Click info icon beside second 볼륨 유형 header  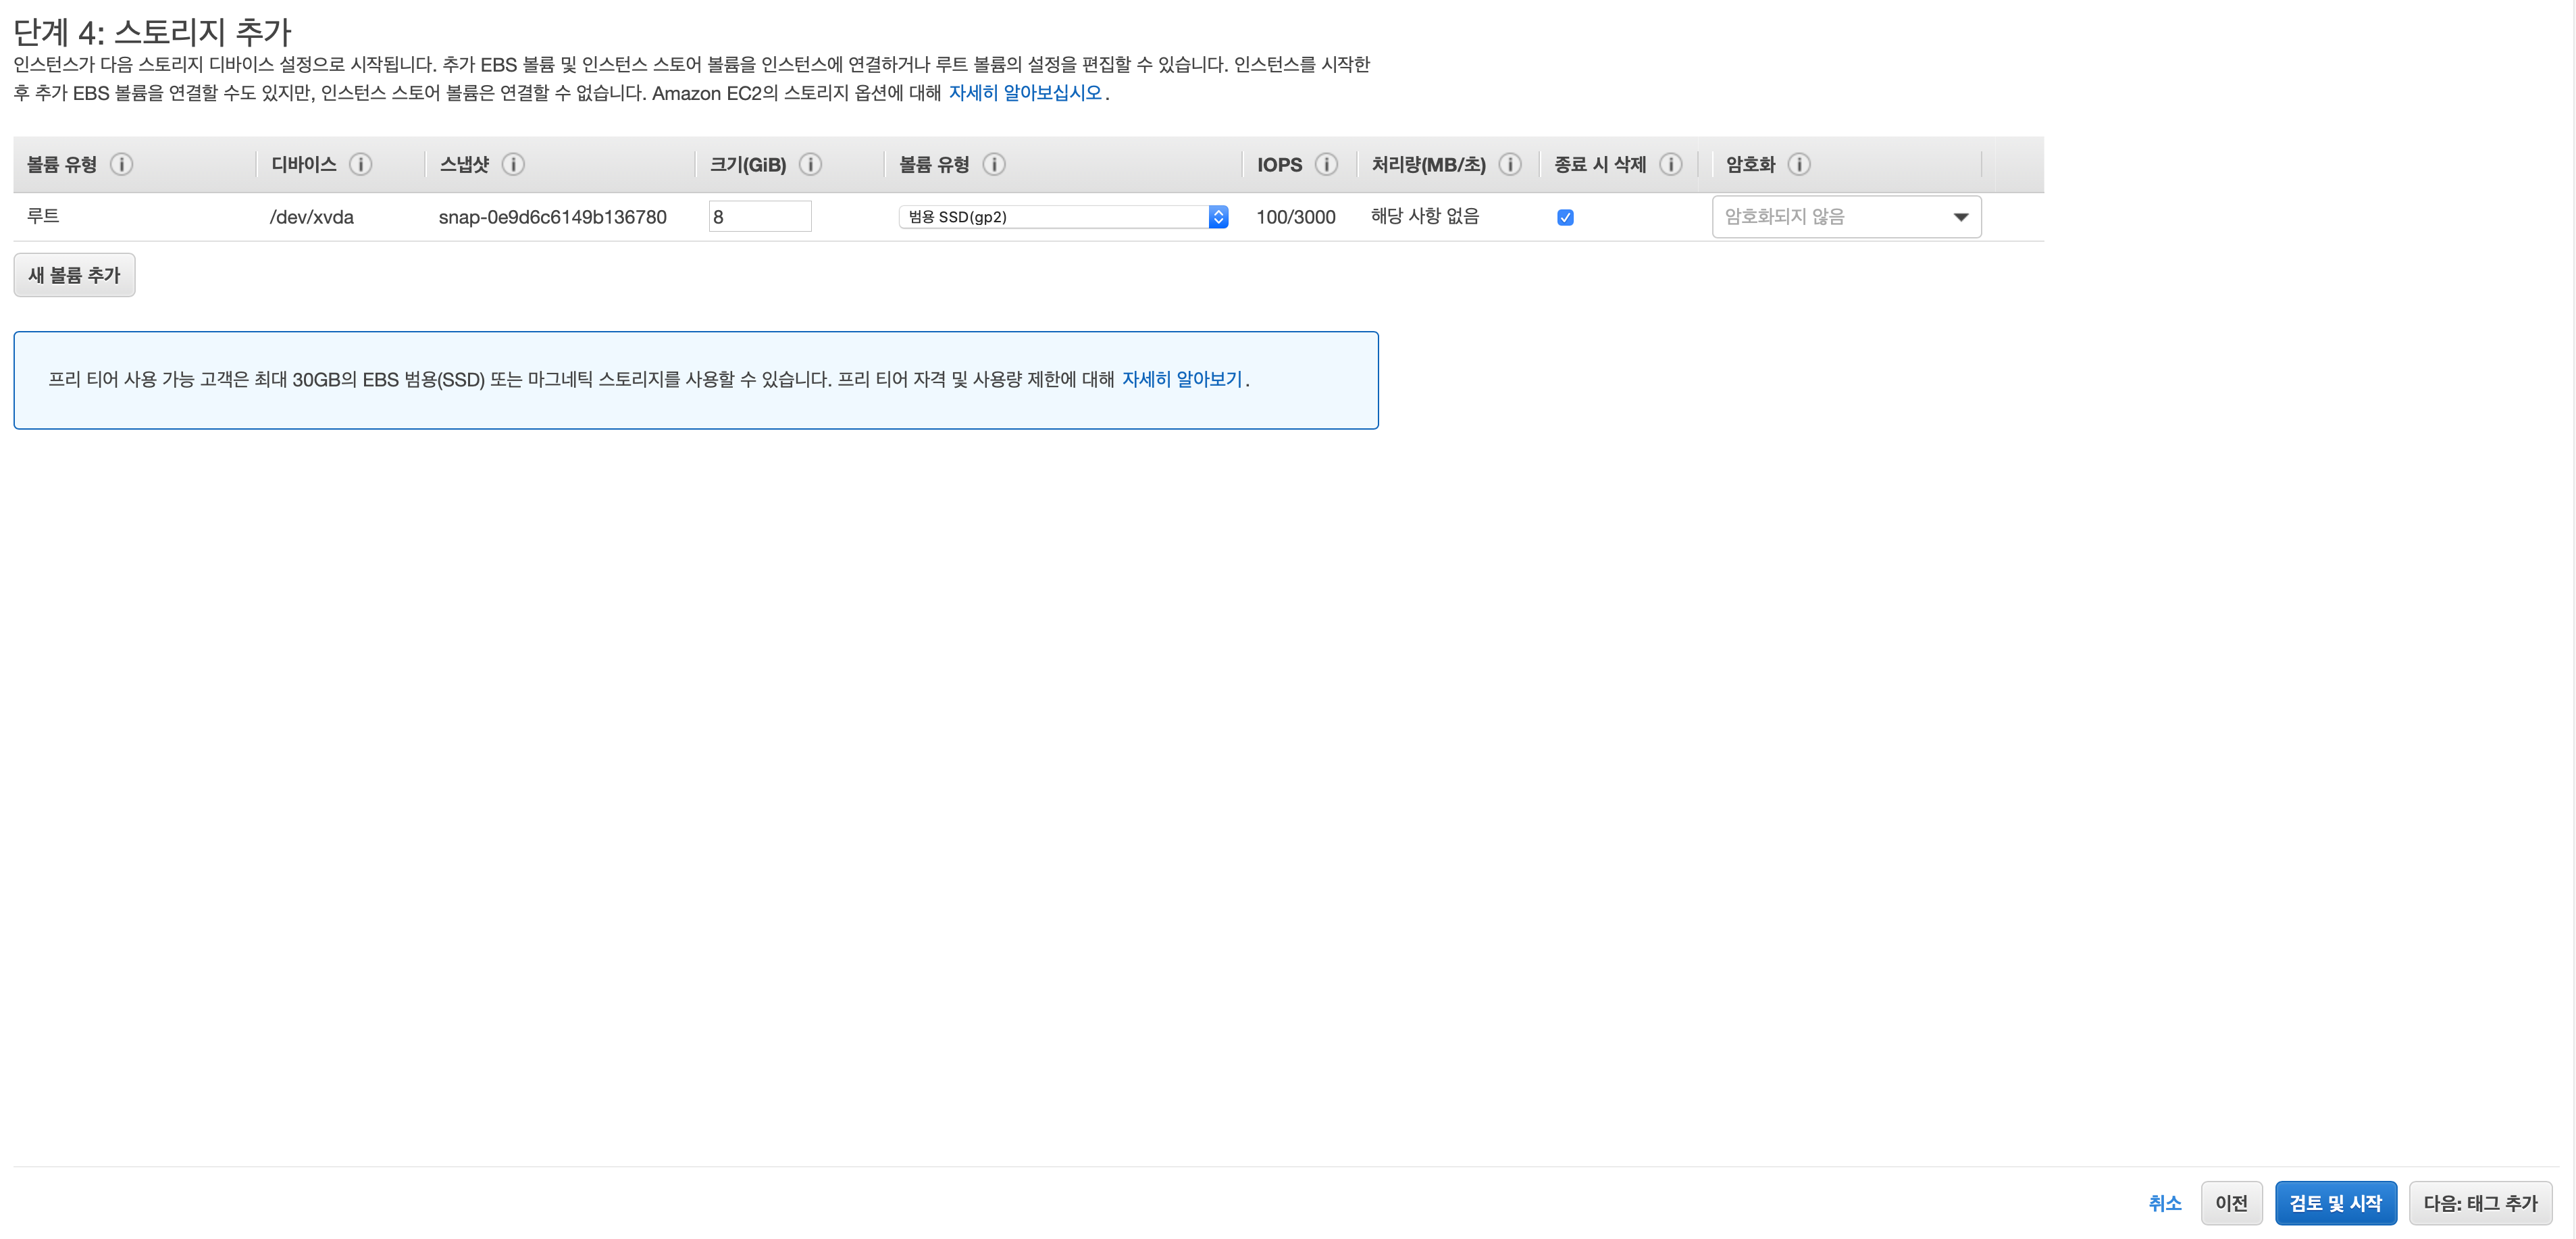[994, 164]
